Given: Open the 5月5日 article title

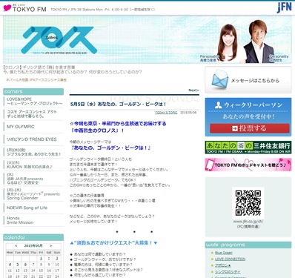Looking at the screenshot, I should 119,105.
